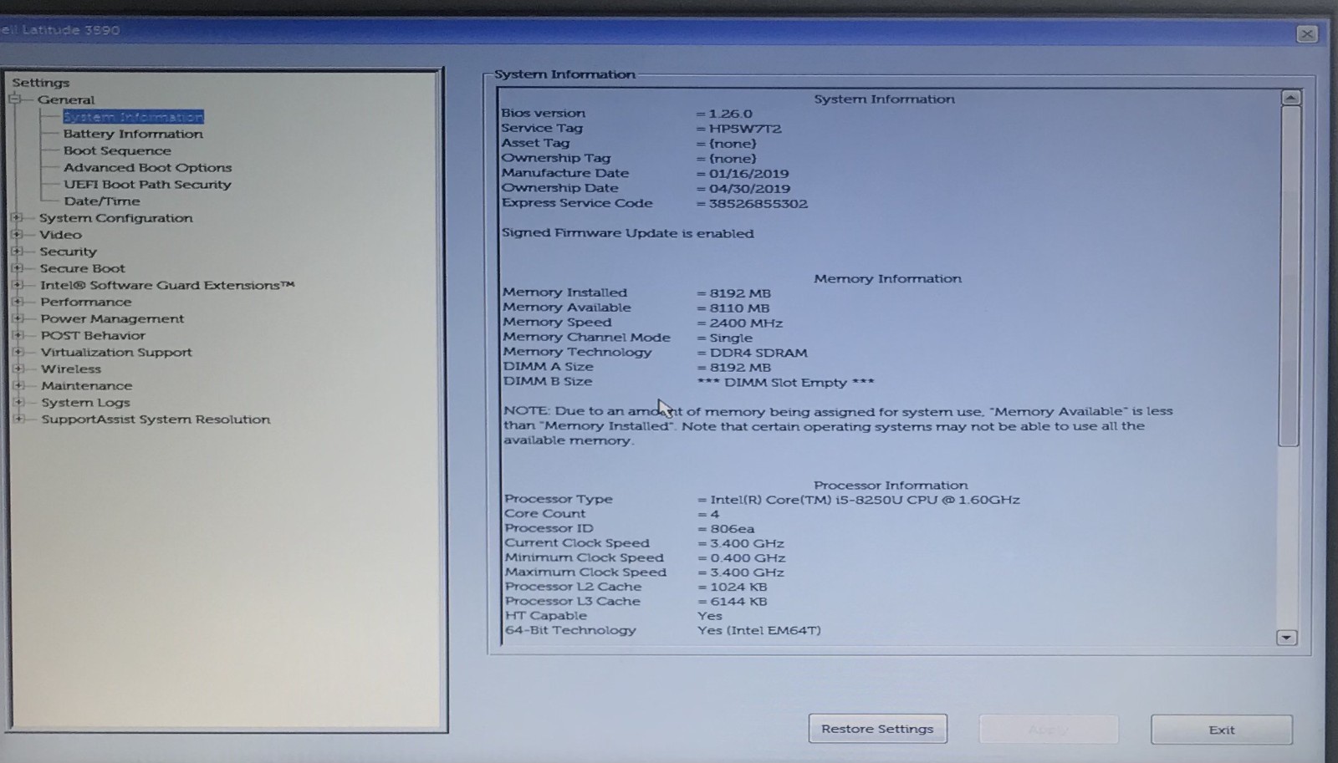The width and height of the screenshot is (1338, 763).
Task: Click the Restore Settings button
Action: point(877,729)
